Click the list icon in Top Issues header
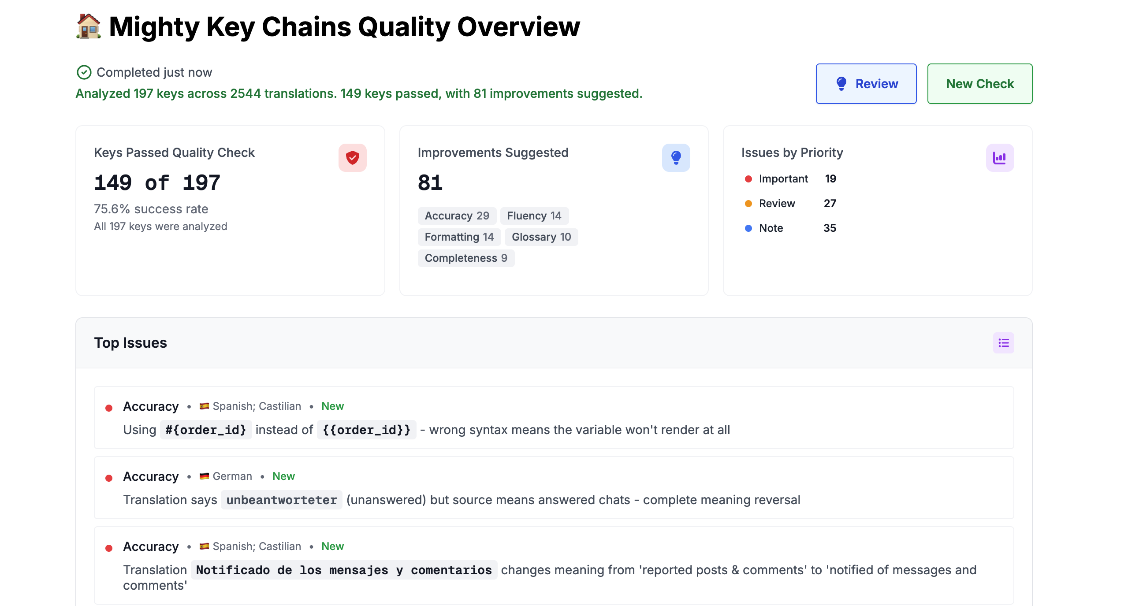The width and height of the screenshot is (1128, 606). tap(1003, 343)
